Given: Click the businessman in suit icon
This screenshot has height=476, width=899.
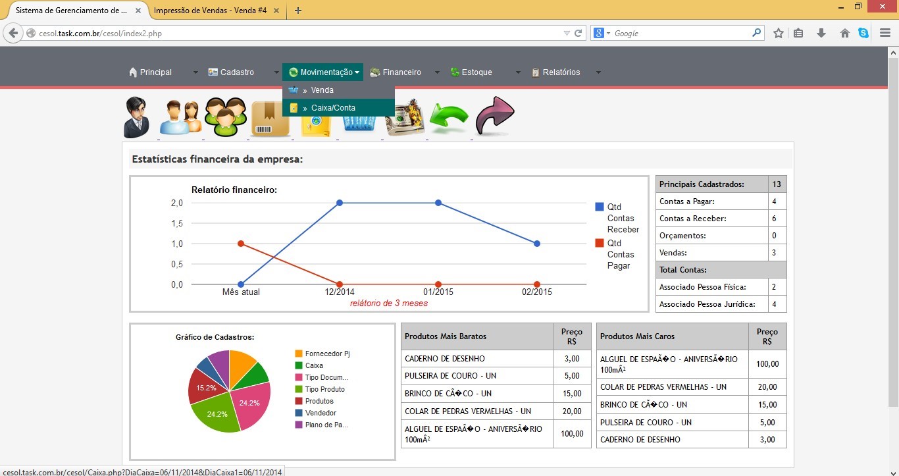Looking at the screenshot, I should [137, 117].
